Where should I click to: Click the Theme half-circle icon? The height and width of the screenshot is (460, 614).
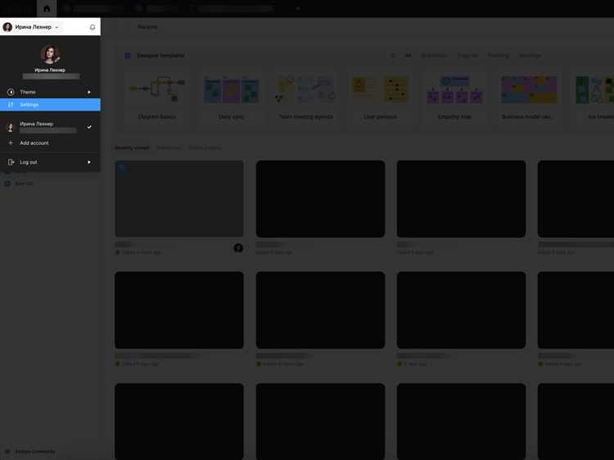tap(11, 92)
